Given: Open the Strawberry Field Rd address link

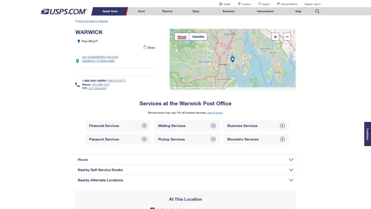Looking at the screenshot, I should tap(100, 59).
